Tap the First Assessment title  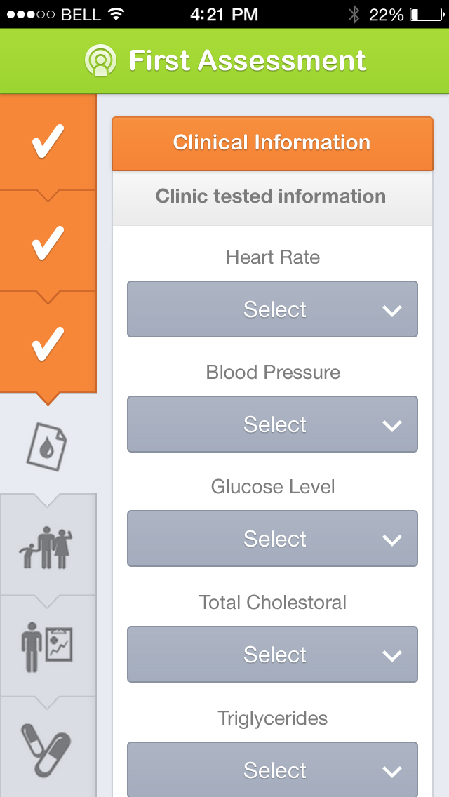pyautogui.click(x=247, y=61)
